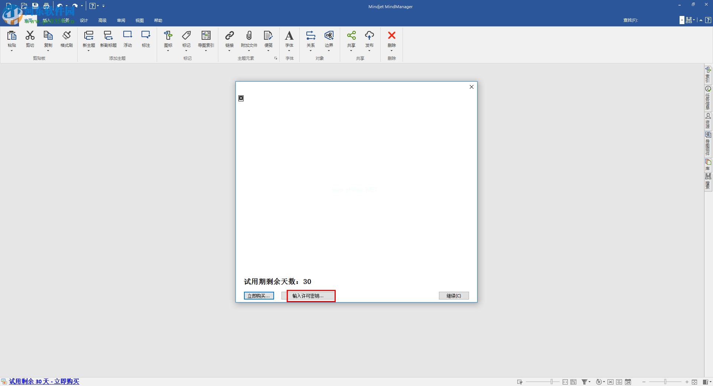Switch to the 视图 (View) tab
This screenshot has height=386, width=713.
[140, 20]
